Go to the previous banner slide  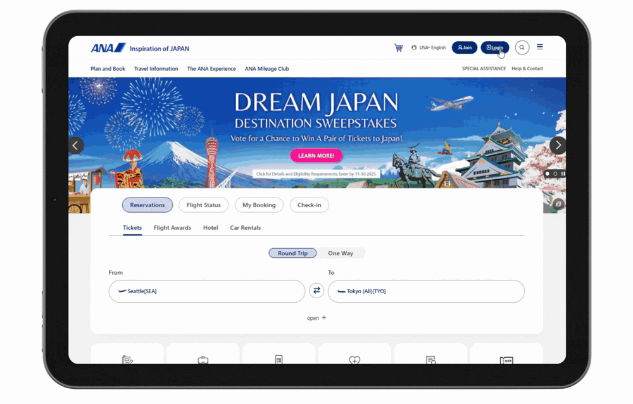pos(75,145)
